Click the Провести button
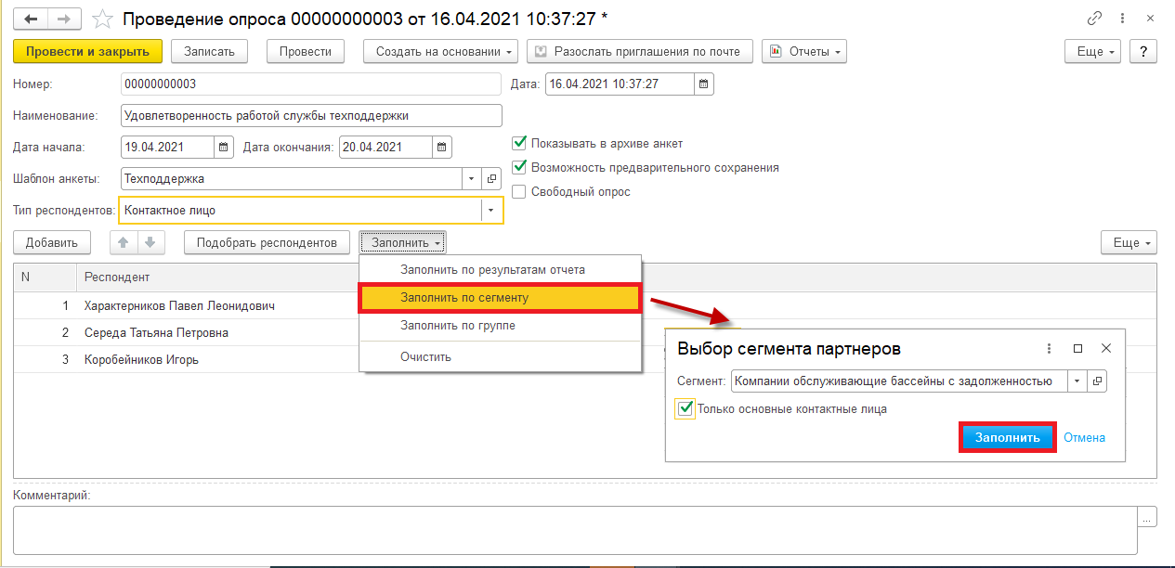The width and height of the screenshot is (1175, 568). coord(306,51)
